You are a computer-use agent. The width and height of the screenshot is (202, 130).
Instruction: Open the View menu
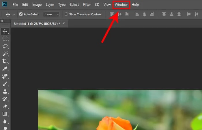107,5
